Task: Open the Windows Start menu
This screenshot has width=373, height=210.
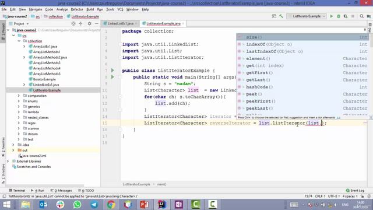Action: pos(6,205)
